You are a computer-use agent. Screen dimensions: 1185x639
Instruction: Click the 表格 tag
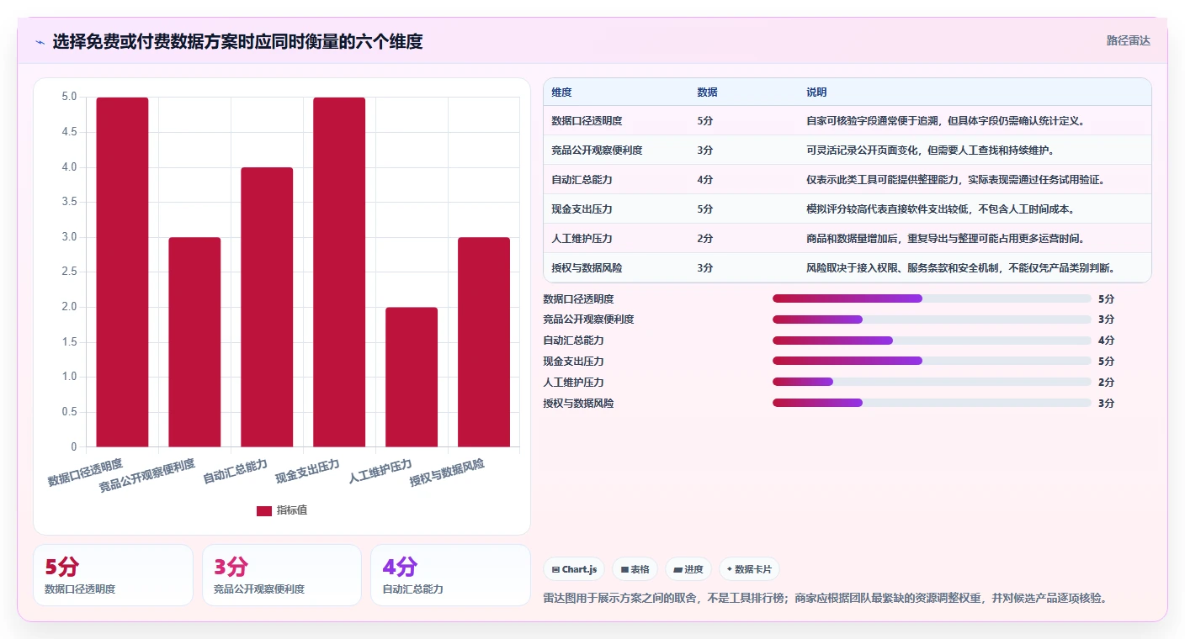(x=635, y=569)
